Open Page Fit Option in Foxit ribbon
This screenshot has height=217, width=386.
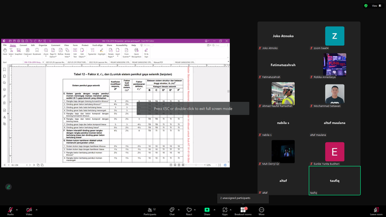[53, 52]
